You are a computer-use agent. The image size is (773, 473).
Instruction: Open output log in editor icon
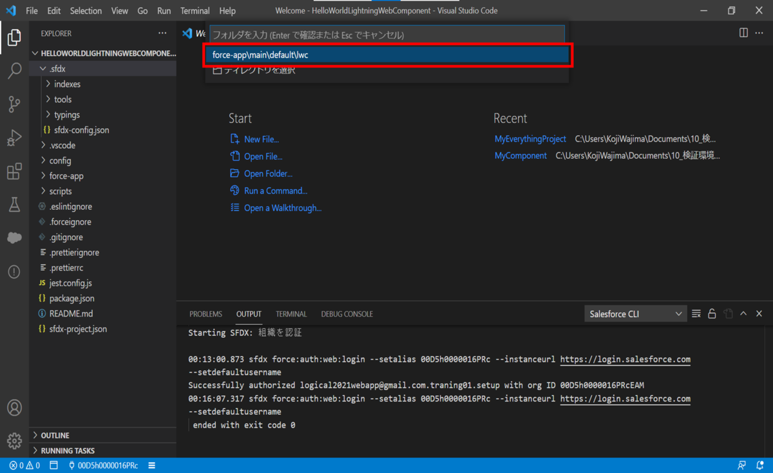[728, 314]
